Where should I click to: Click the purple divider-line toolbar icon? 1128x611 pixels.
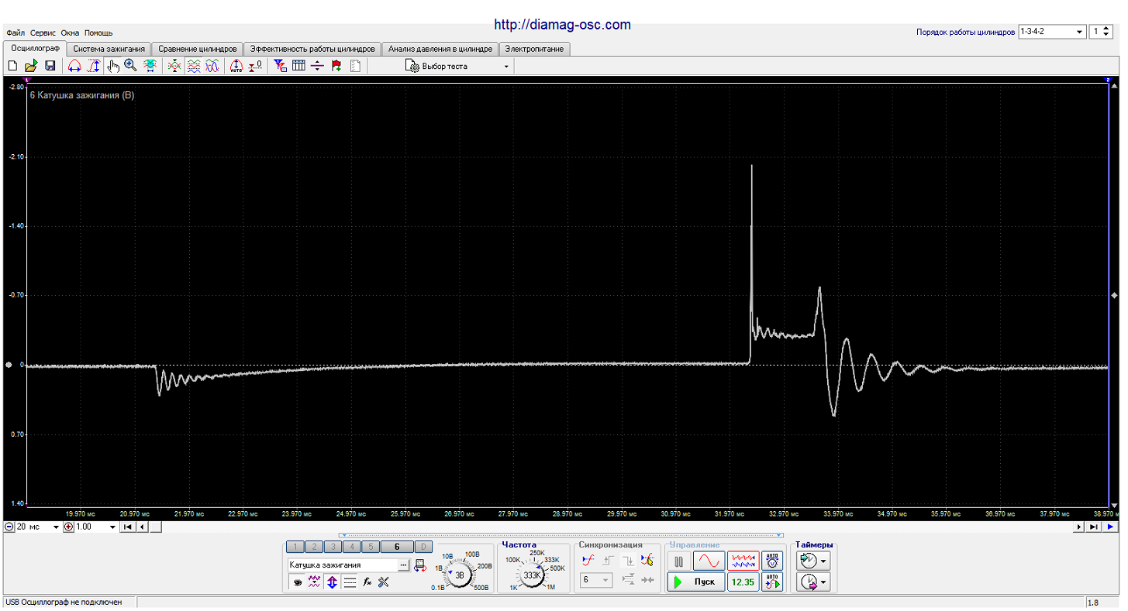(x=317, y=67)
